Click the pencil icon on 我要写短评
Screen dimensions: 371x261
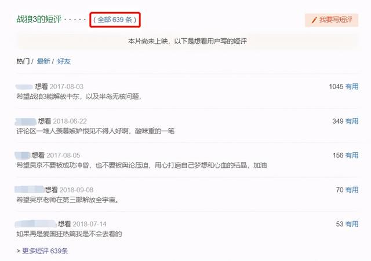pos(314,20)
